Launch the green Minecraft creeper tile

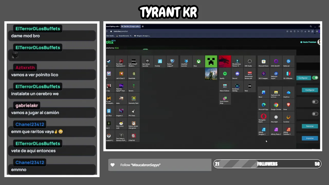(x=211, y=62)
